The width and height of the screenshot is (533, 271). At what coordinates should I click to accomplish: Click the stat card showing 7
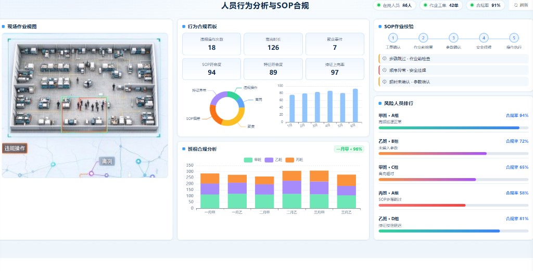(x=335, y=44)
